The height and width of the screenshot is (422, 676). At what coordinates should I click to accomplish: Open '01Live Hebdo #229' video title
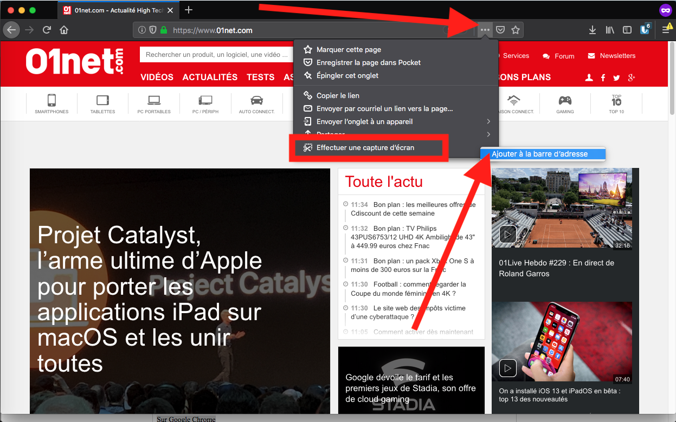click(557, 268)
